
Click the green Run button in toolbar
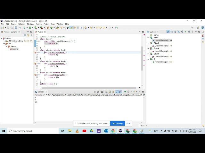coord(30,28)
